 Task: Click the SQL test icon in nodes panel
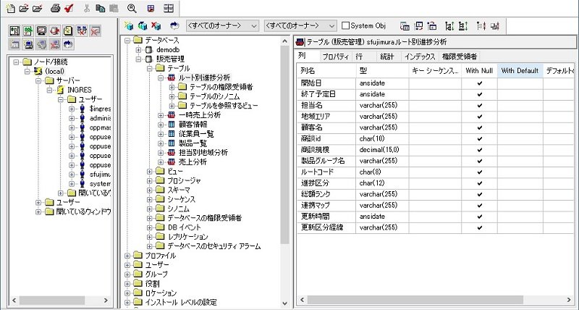[28, 30]
